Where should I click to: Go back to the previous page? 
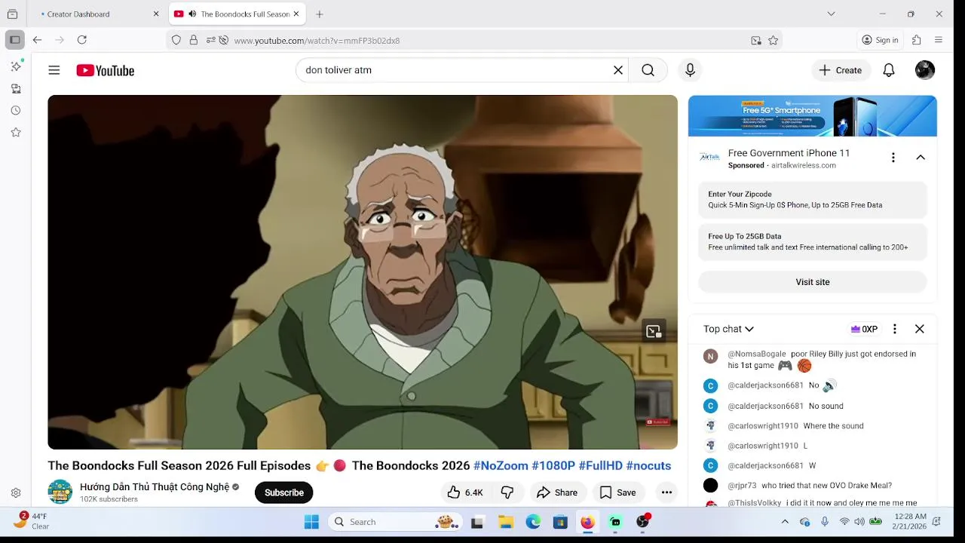click(37, 40)
